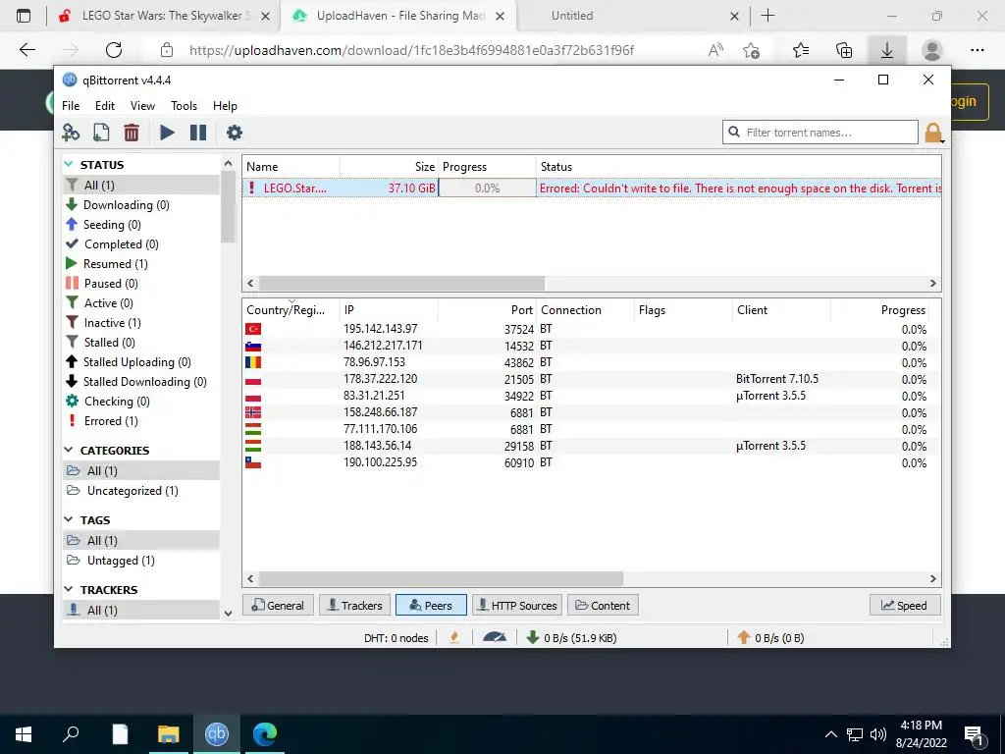Click the green download speed arrow
This screenshot has height=754, width=1005.
[x=532, y=637]
